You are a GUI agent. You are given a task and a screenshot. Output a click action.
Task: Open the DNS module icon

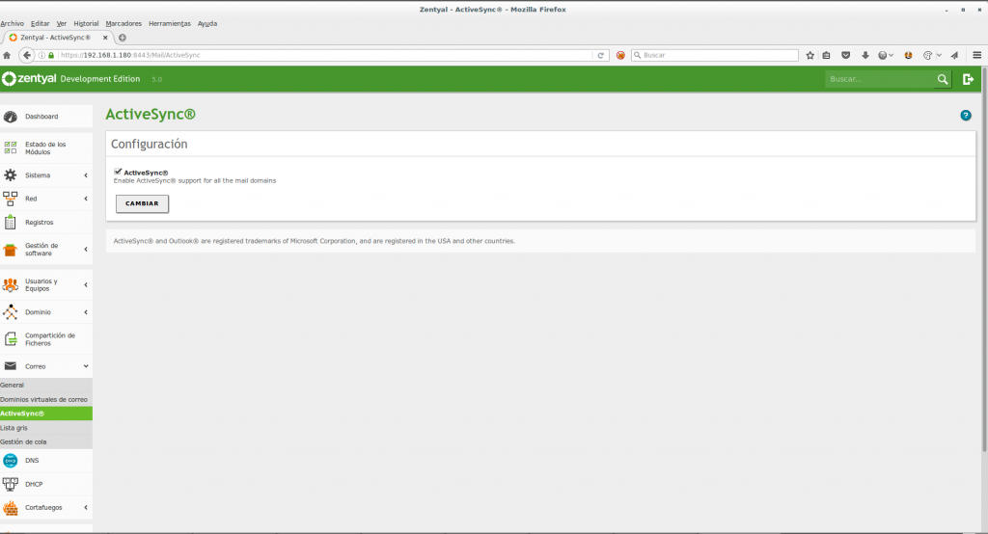[11, 461]
